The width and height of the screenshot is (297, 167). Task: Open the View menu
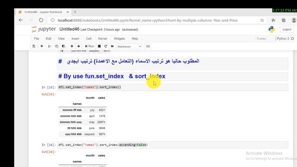click(x=61, y=39)
